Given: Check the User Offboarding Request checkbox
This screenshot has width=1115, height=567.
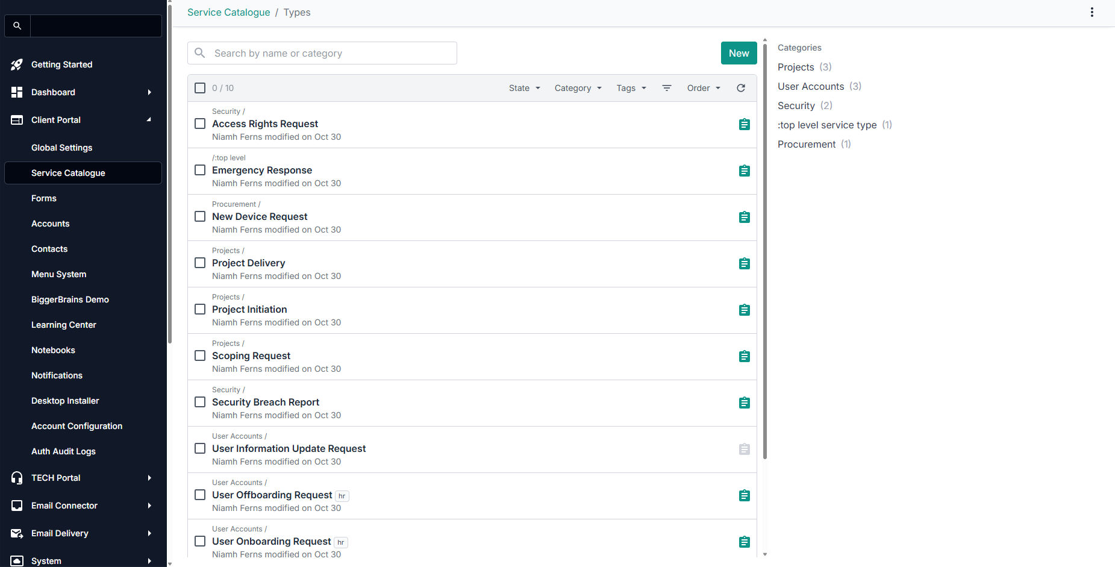Looking at the screenshot, I should [200, 495].
